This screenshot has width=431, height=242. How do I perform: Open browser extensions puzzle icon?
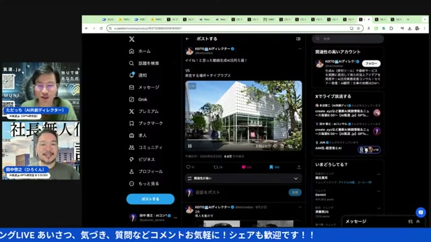click(391, 28)
